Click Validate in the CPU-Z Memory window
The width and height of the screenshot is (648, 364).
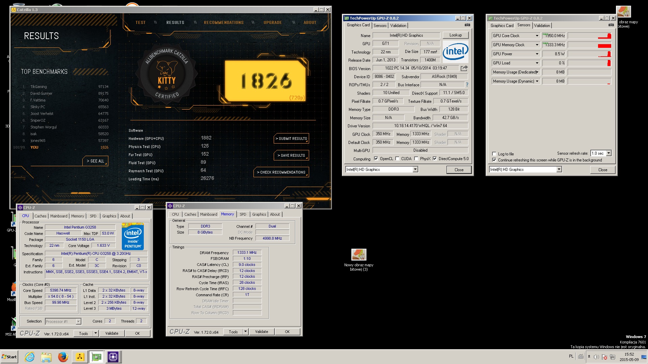click(261, 332)
